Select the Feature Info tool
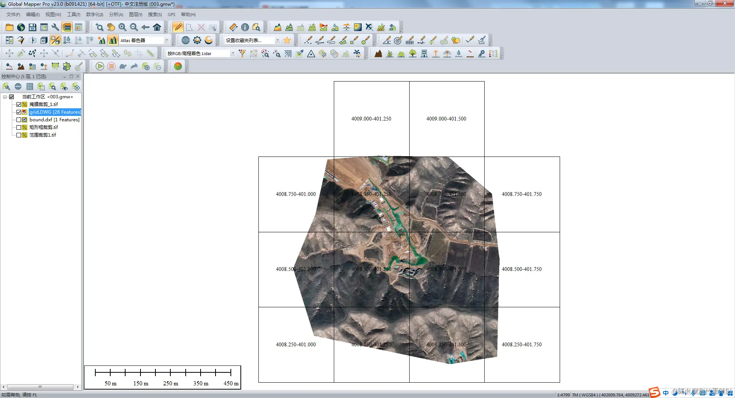Viewport: 735px width, 398px height. point(245,27)
